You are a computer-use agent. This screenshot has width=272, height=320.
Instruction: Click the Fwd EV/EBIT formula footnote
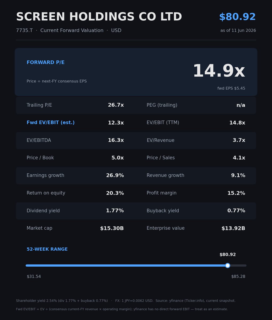coord(122,309)
